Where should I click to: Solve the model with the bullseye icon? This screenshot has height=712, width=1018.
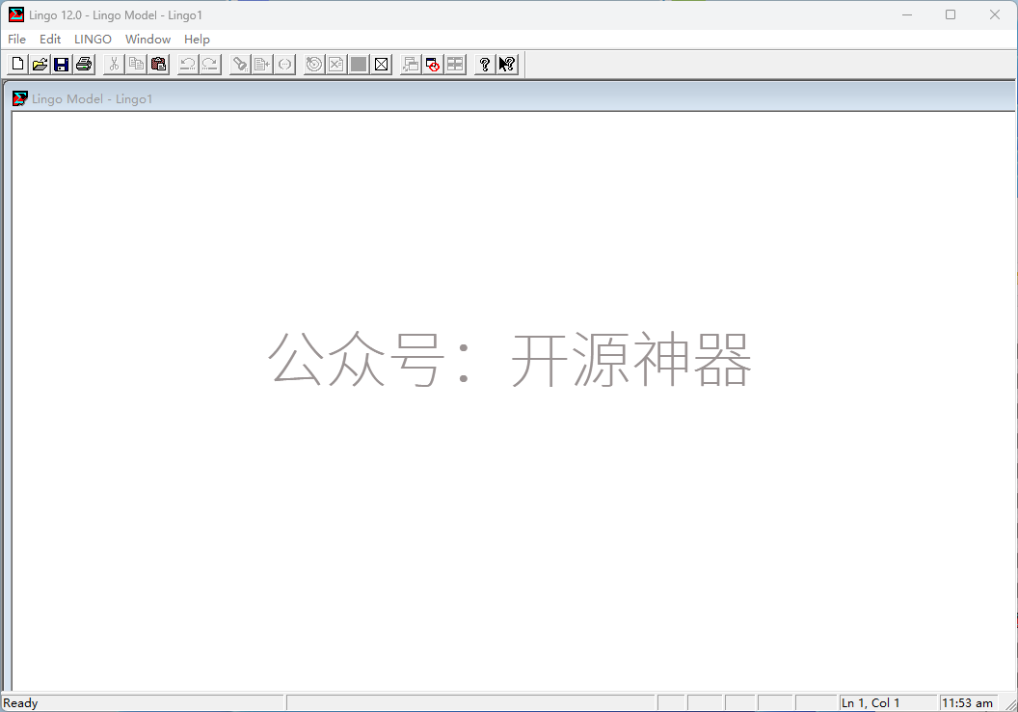coord(314,65)
